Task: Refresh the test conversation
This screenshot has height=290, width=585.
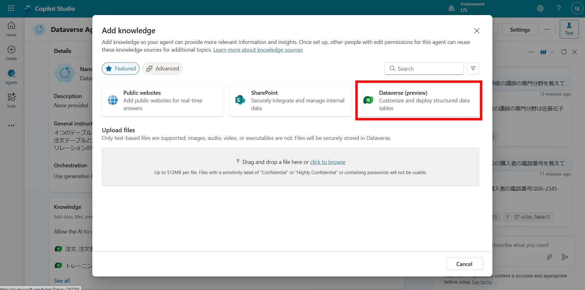Action: (564, 52)
